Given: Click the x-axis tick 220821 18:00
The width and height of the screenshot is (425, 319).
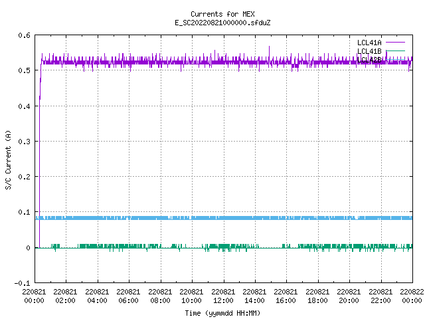Looking at the screenshot, I should click(x=317, y=296).
